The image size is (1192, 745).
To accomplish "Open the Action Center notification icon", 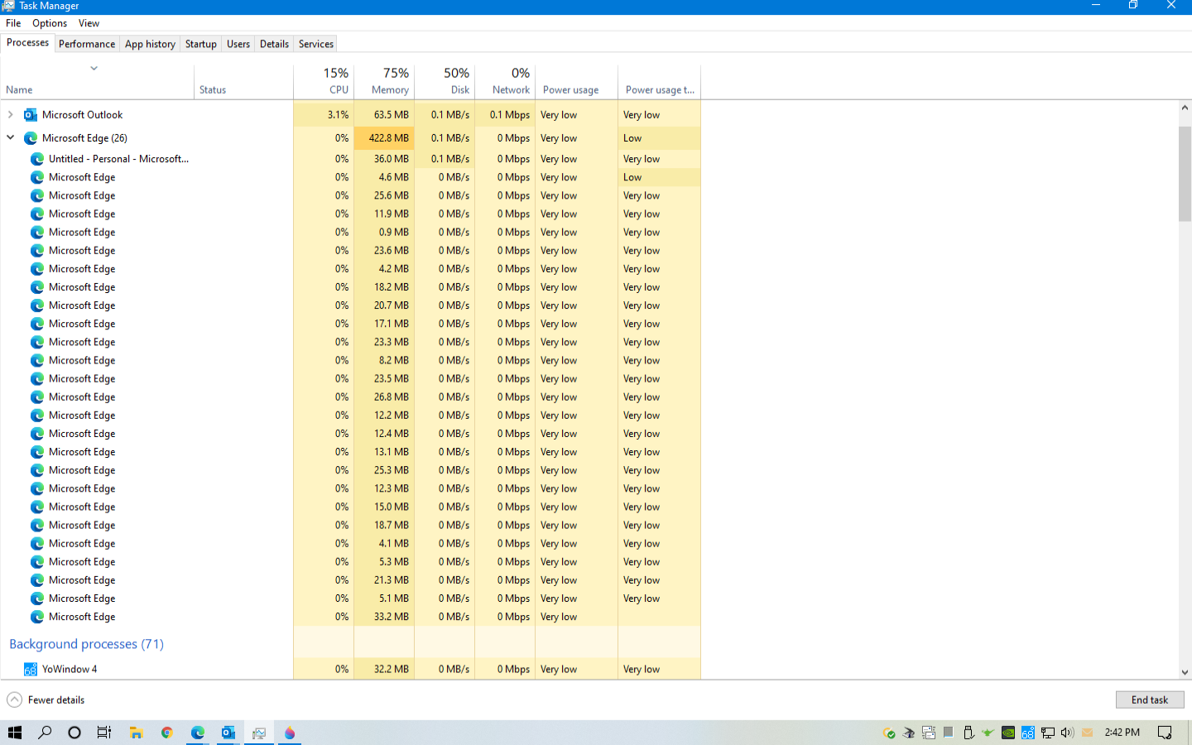I will (1165, 733).
